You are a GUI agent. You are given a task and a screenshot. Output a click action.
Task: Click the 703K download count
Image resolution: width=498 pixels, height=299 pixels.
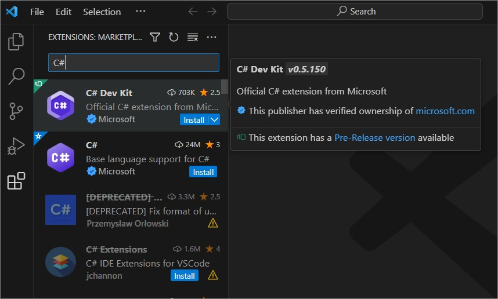(181, 93)
